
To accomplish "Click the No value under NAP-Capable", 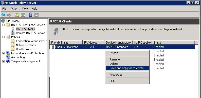I will pyautogui.click(x=136, y=47).
